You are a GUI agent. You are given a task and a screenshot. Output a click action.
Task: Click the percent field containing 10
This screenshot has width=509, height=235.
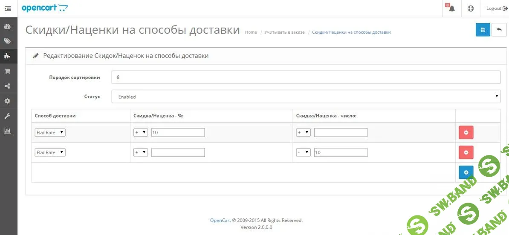(178, 132)
